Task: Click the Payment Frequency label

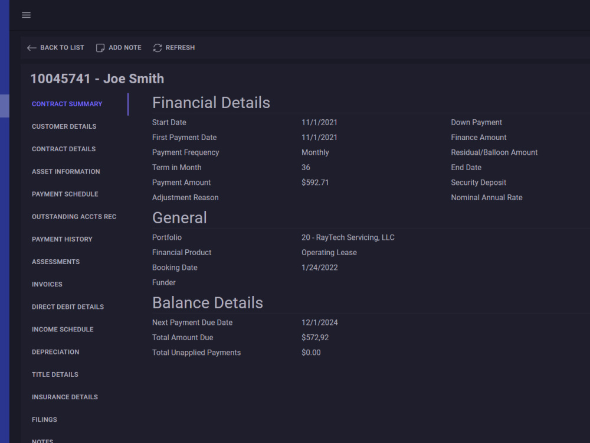Action: tap(185, 152)
